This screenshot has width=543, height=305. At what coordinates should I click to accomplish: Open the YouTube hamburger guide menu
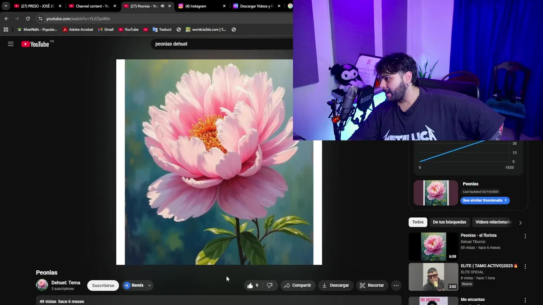11,44
